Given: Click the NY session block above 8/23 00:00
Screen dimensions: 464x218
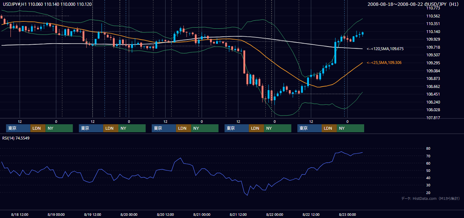Looking at the screenshot, I should 350,128.
